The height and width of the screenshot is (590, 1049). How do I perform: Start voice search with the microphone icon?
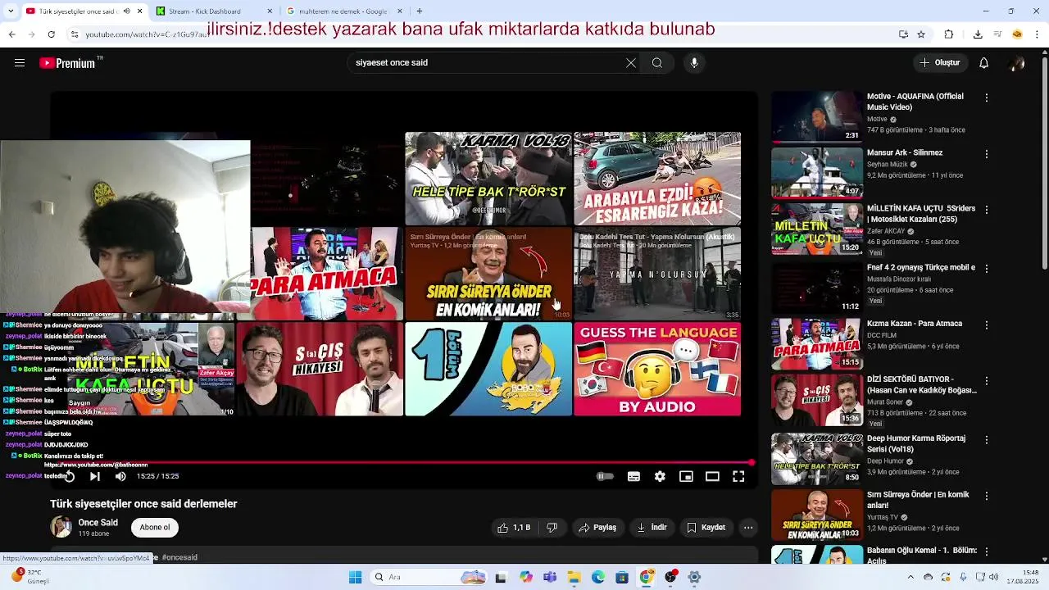coord(694,63)
